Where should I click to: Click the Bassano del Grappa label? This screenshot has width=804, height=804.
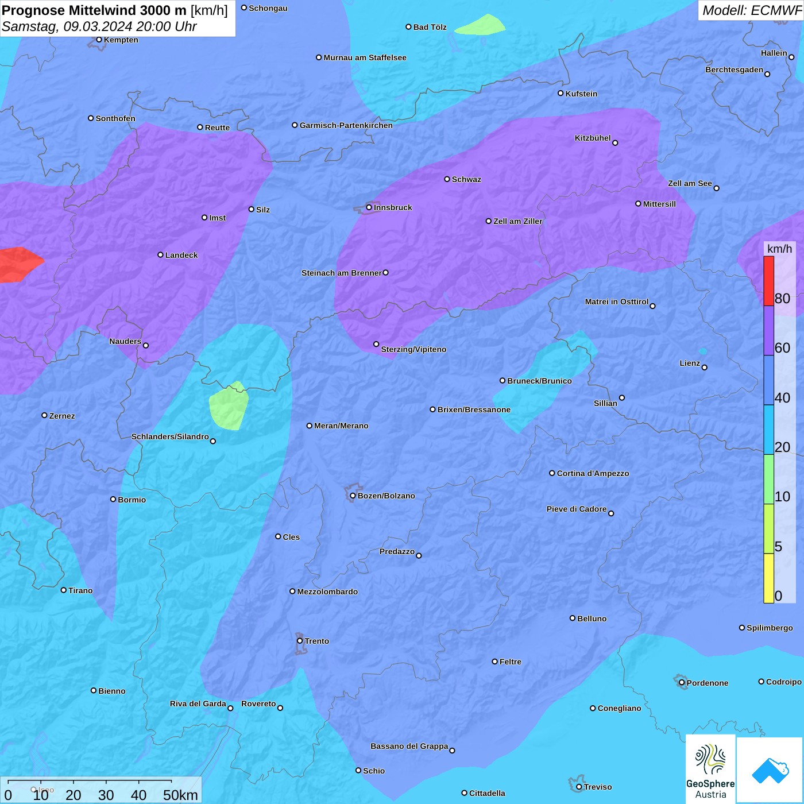tap(409, 746)
